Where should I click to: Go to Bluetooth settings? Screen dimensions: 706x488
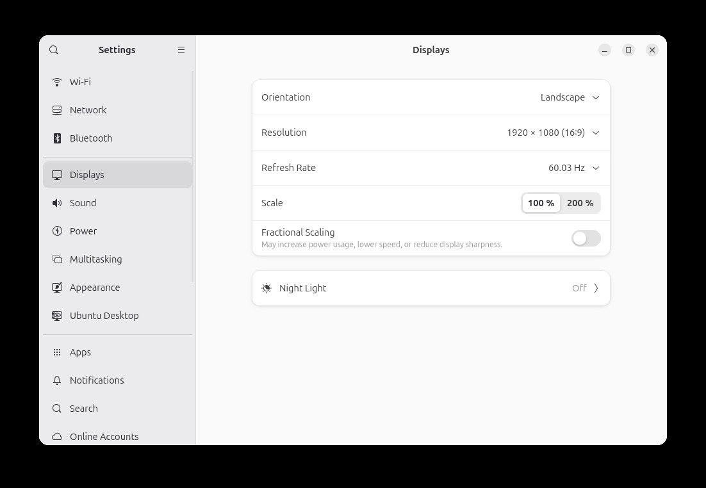coord(117,138)
